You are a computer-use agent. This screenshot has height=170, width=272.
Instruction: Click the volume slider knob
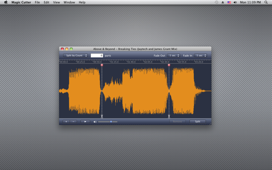[111, 122]
